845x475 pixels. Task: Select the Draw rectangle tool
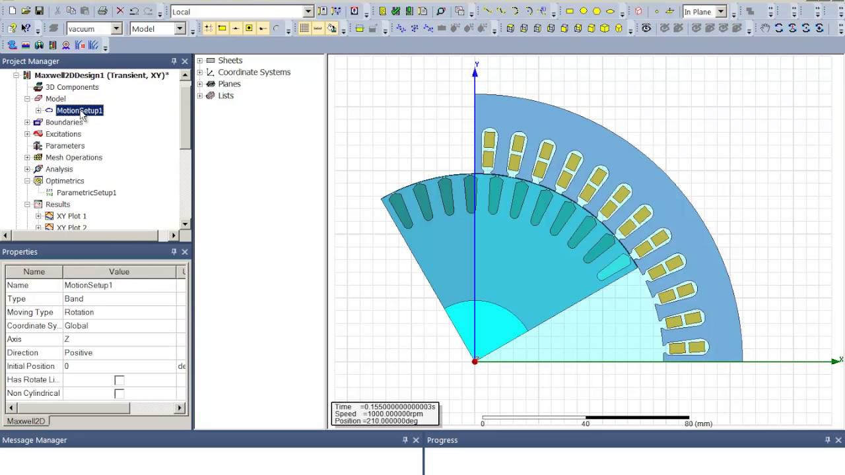click(570, 11)
